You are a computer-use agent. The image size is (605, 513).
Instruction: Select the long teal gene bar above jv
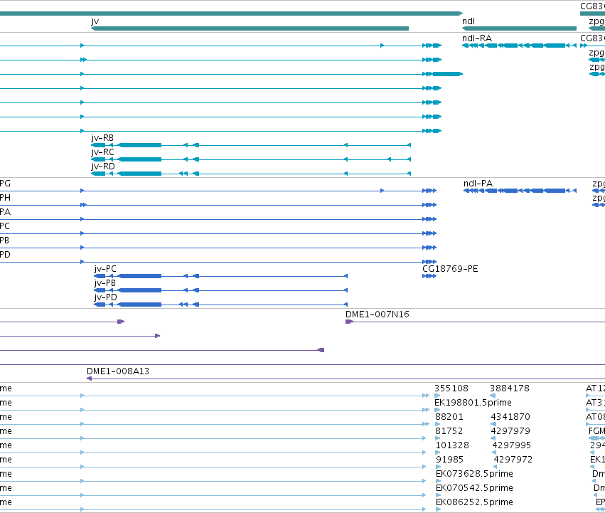tap(231, 14)
